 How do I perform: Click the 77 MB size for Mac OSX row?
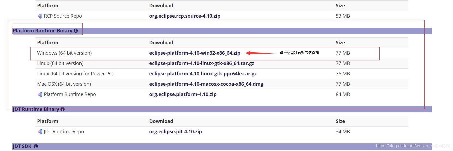(343, 84)
